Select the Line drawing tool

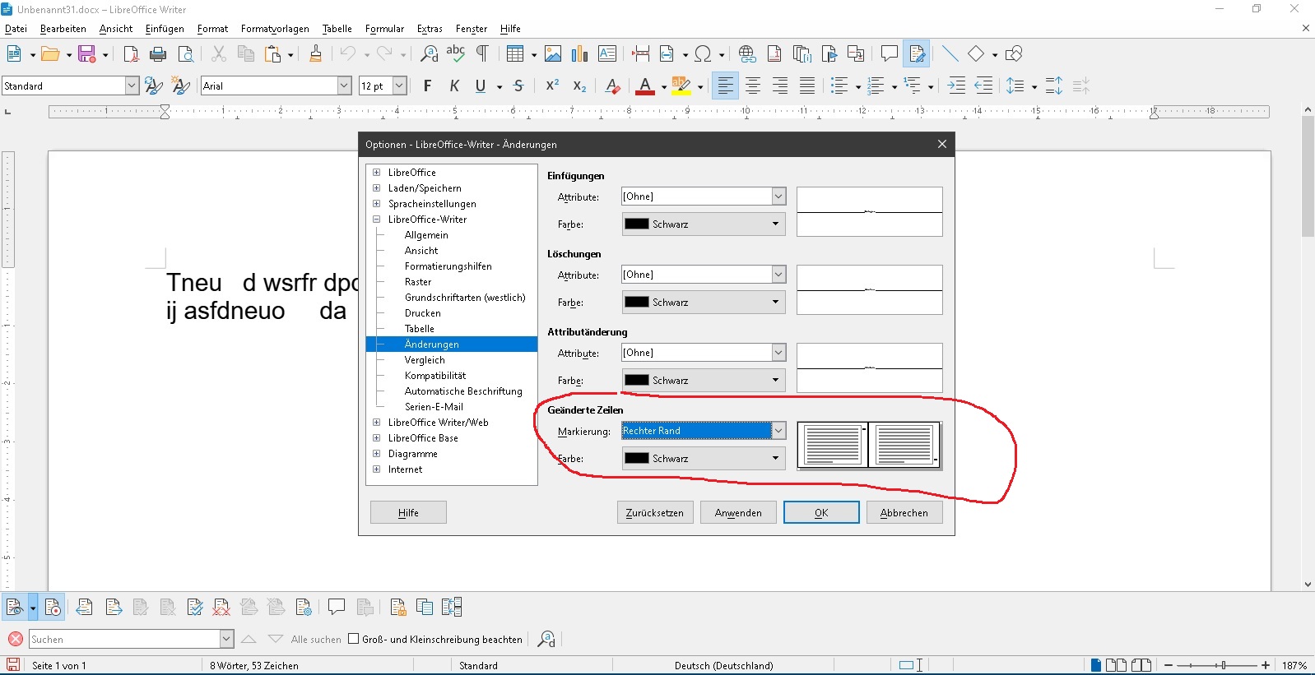pyautogui.click(x=950, y=54)
